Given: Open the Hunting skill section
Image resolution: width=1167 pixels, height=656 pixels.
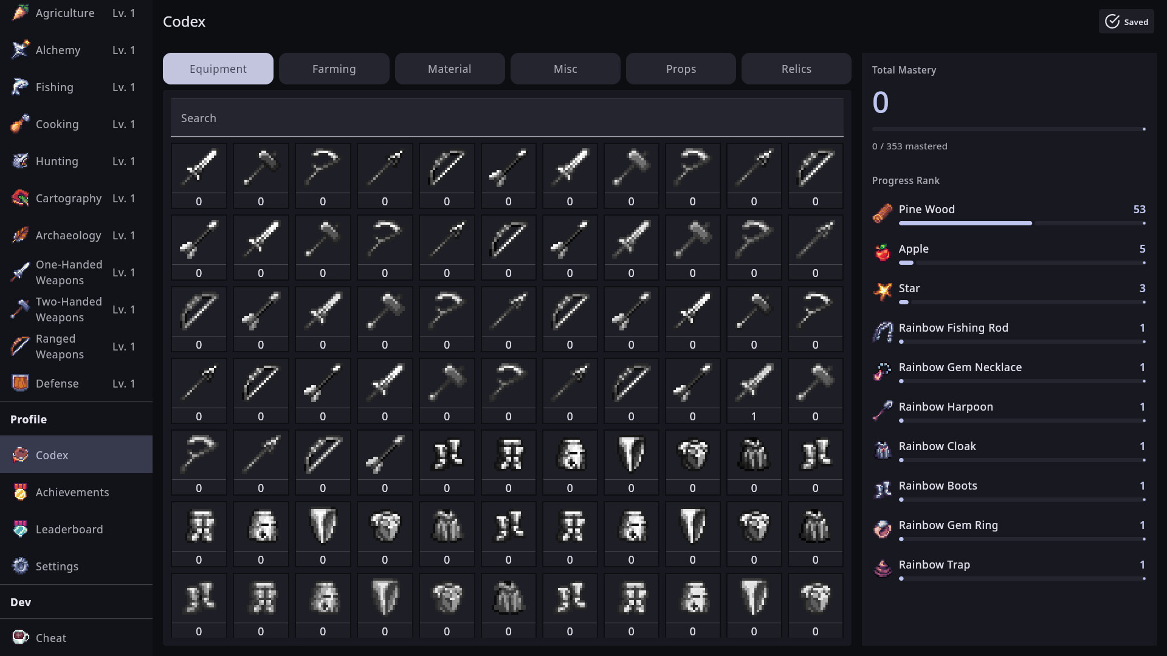Looking at the screenshot, I should pos(20,161).
